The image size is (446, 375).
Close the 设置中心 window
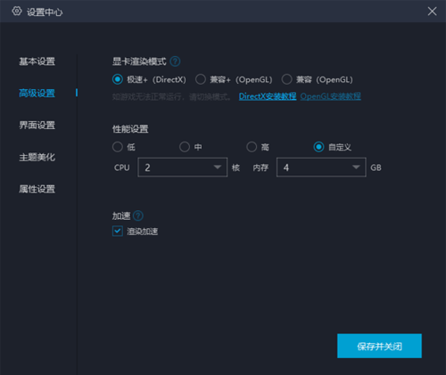coord(432,12)
